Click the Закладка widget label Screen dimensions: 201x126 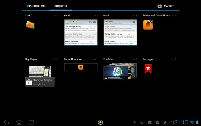pyautogui.click(x=148, y=59)
